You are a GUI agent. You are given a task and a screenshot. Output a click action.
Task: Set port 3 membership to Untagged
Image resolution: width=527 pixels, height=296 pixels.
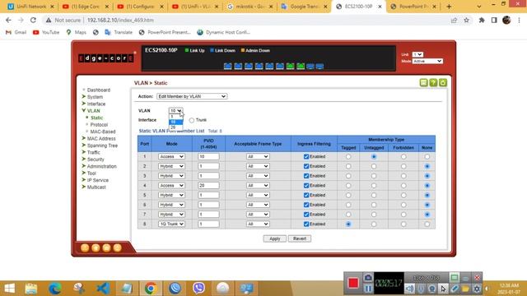374,176
